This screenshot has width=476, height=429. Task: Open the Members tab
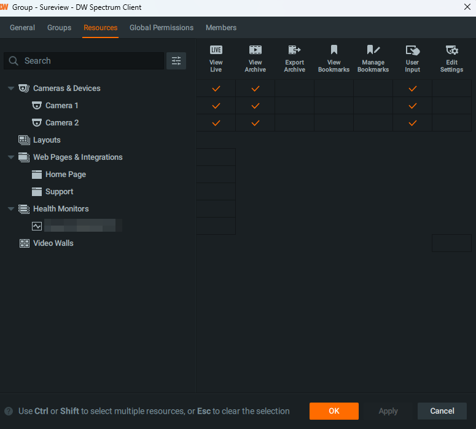(221, 28)
